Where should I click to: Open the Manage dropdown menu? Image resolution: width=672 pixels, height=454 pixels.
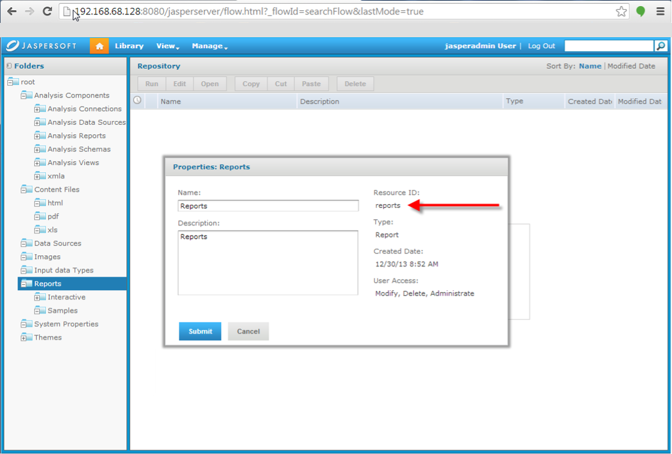210,46
